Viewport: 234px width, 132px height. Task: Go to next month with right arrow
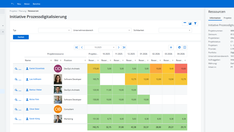click(x=119, y=48)
